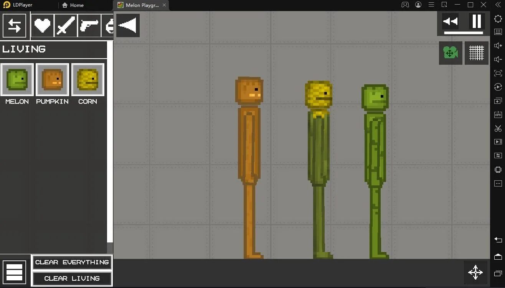This screenshot has height=288, width=505.
Task: Click the volume down icon
Action: 498,60
